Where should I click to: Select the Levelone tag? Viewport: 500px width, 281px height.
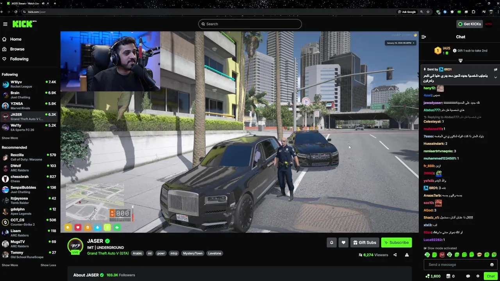[214, 253]
